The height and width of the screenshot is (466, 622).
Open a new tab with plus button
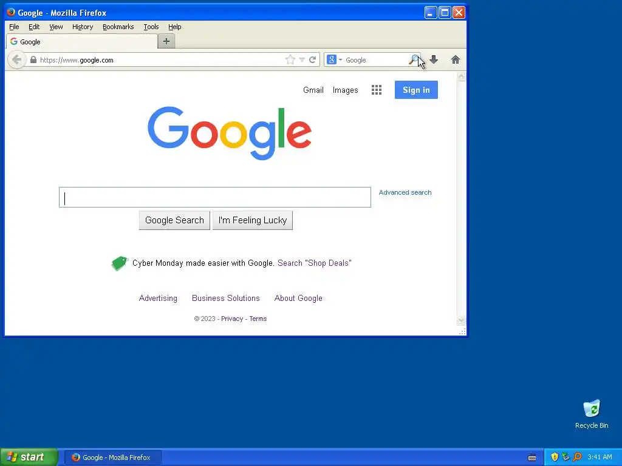tap(166, 41)
